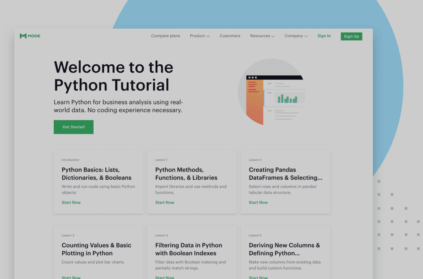Click the Mode logo icon
423x279 pixels.
click(x=23, y=36)
